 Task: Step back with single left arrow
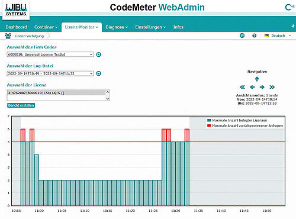point(252,87)
